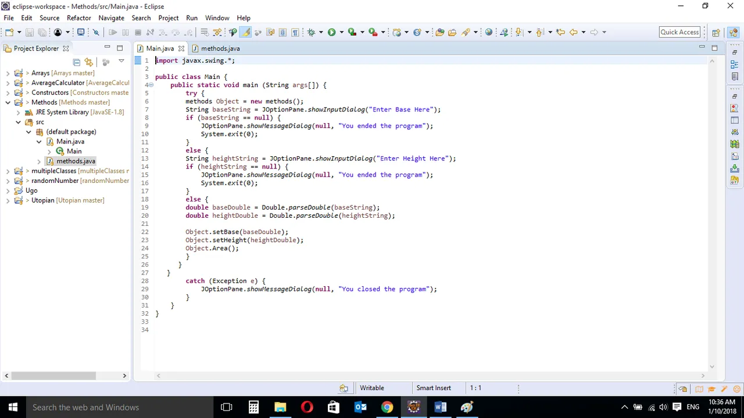Close the Main.java editor tab

point(181,48)
